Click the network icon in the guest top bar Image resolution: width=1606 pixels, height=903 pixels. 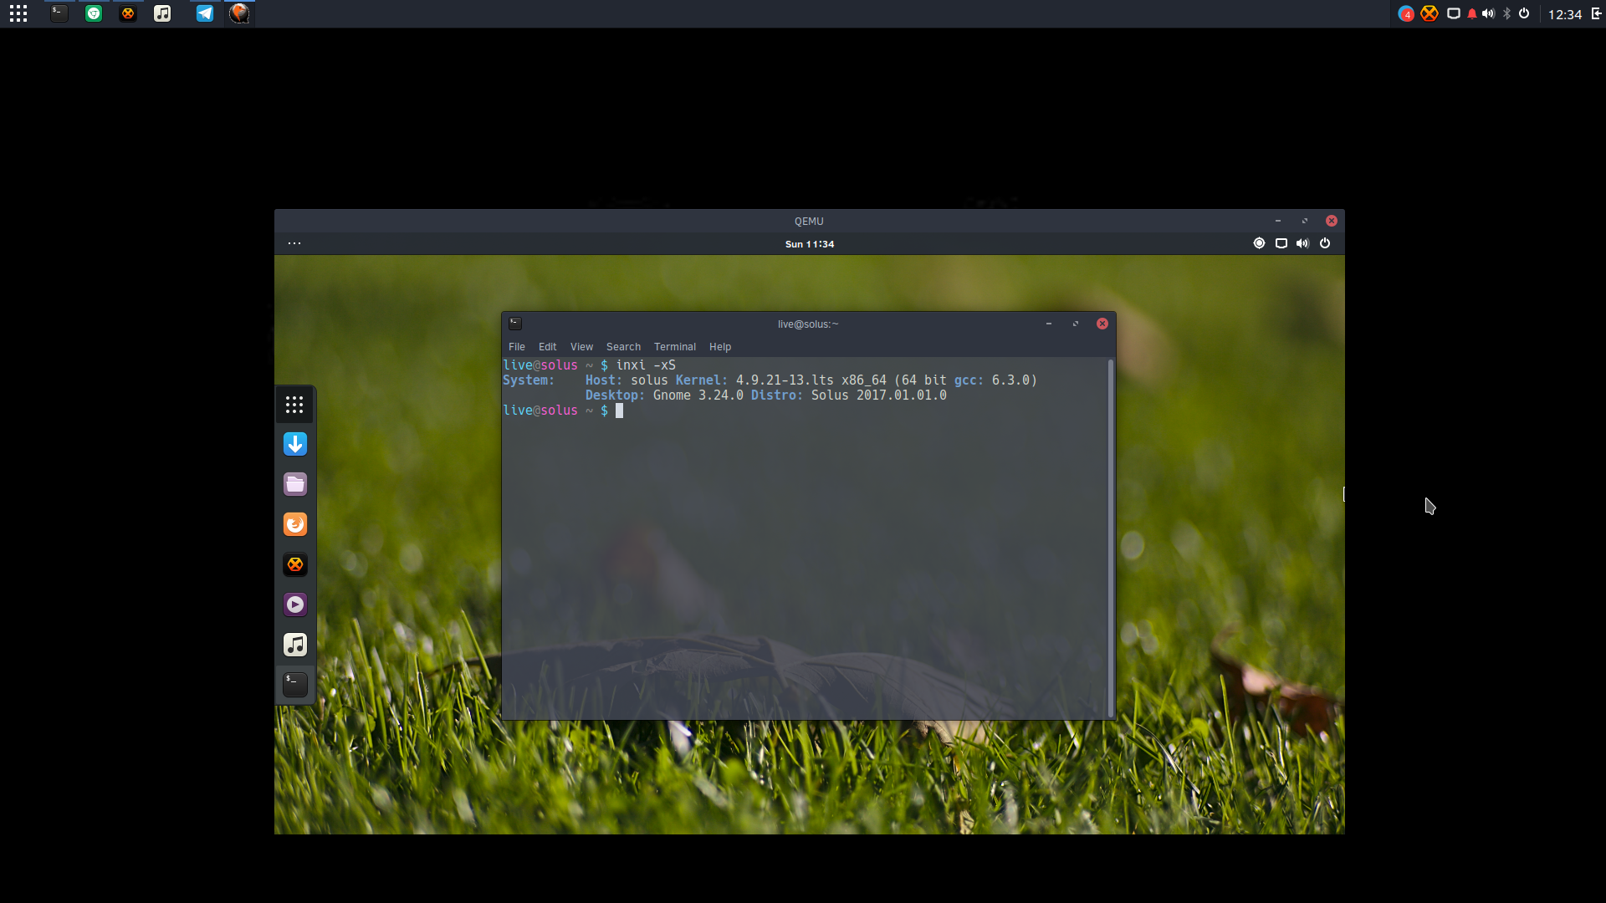point(1281,243)
